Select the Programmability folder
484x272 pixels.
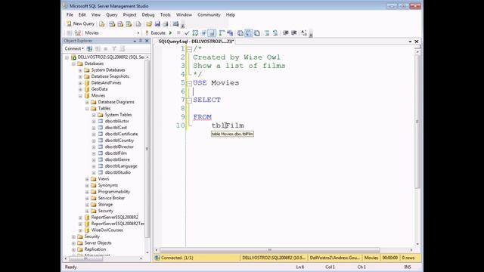pos(114,191)
